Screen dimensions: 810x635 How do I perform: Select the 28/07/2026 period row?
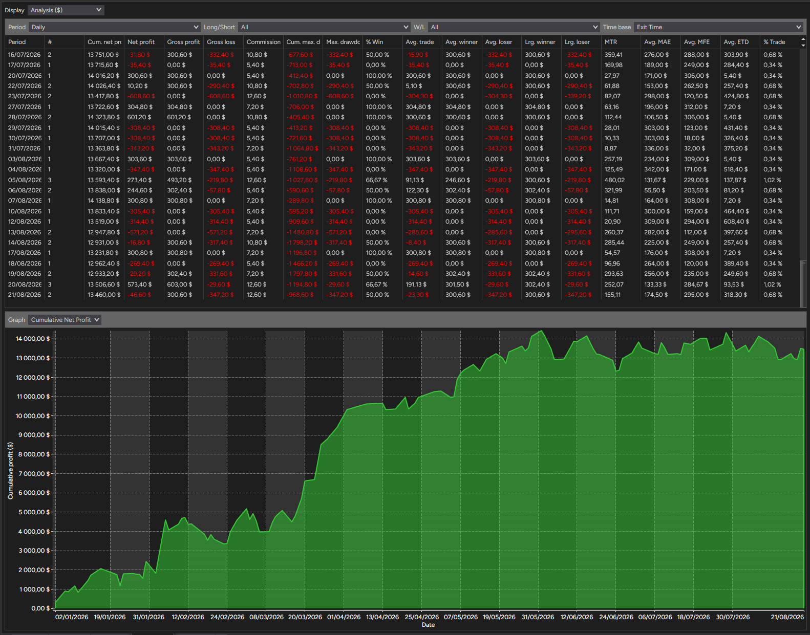click(402, 117)
